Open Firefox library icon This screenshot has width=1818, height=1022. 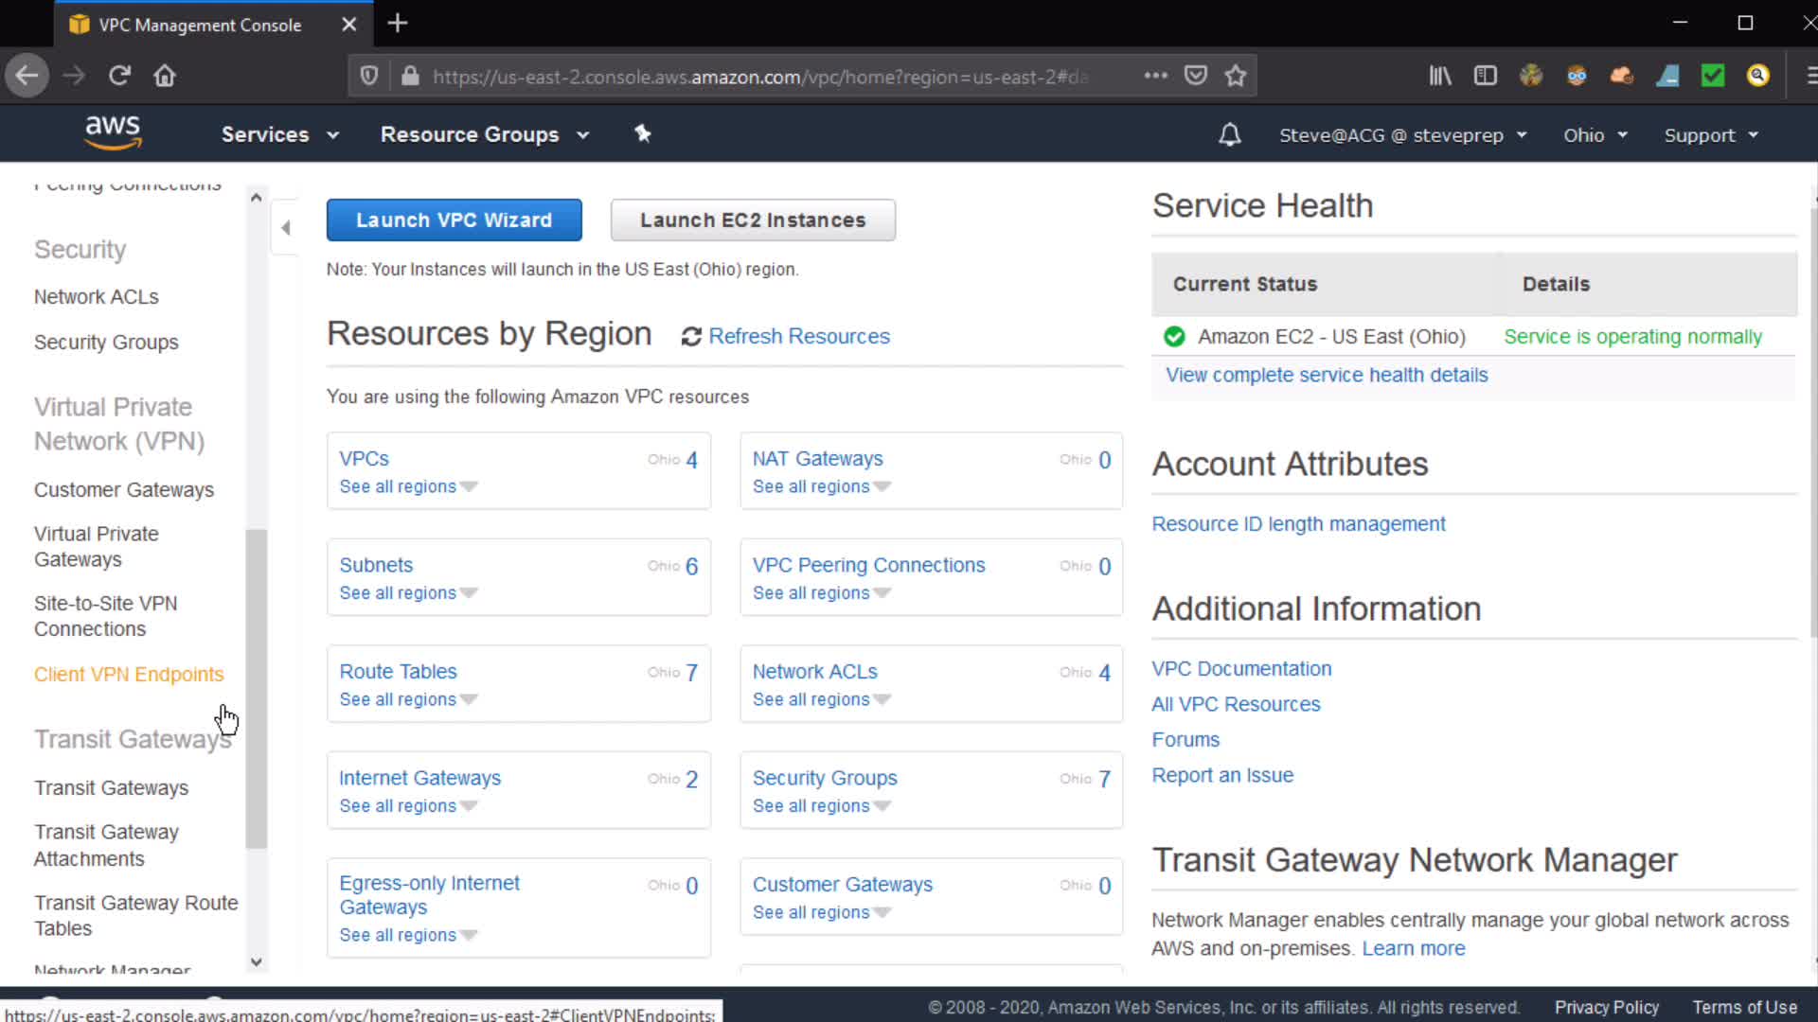(x=1439, y=76)
